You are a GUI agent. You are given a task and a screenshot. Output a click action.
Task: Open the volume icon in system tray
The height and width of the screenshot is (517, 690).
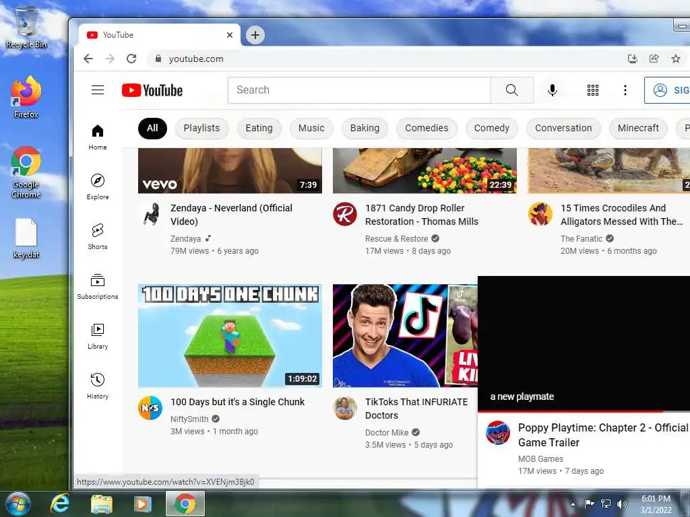621,504
